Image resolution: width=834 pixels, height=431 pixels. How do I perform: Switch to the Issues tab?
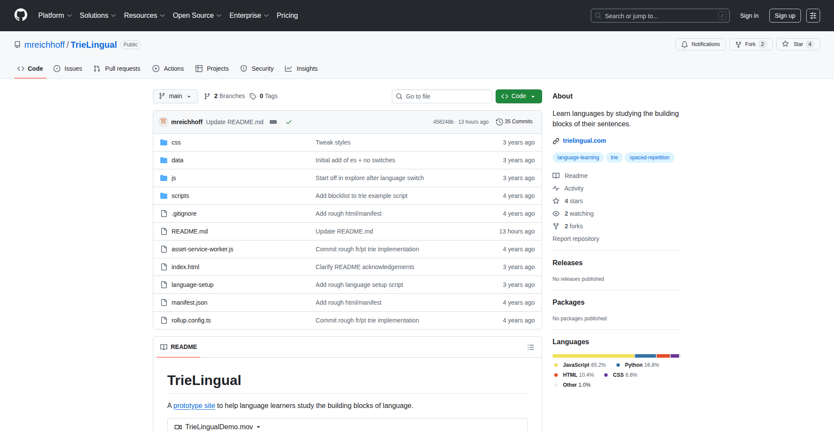(68, 69)
